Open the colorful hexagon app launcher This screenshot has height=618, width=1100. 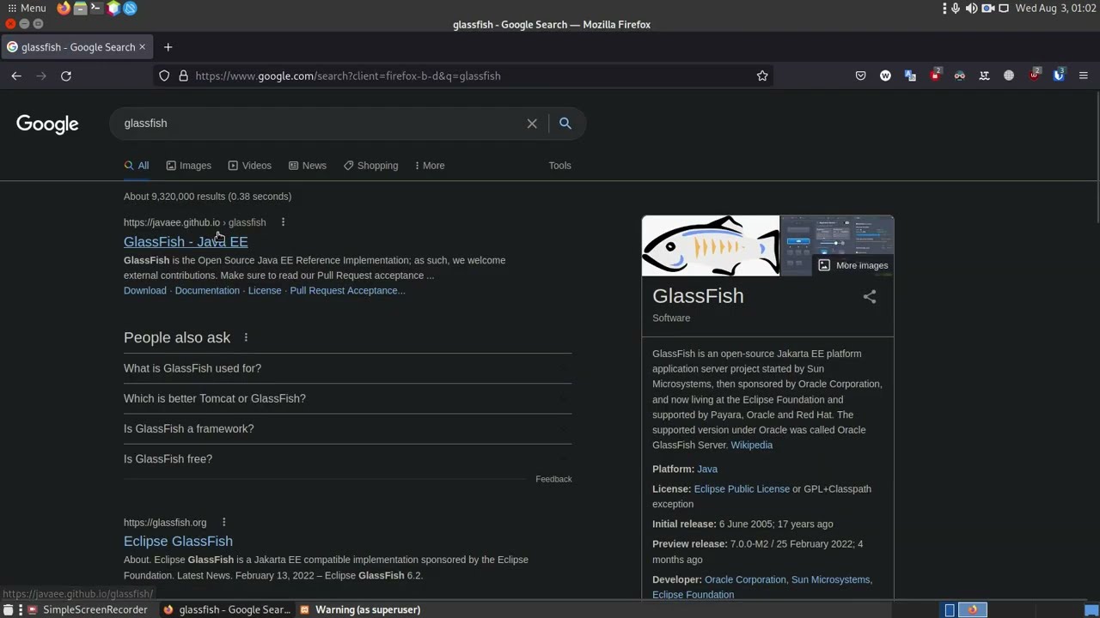(x=113, y=8)
